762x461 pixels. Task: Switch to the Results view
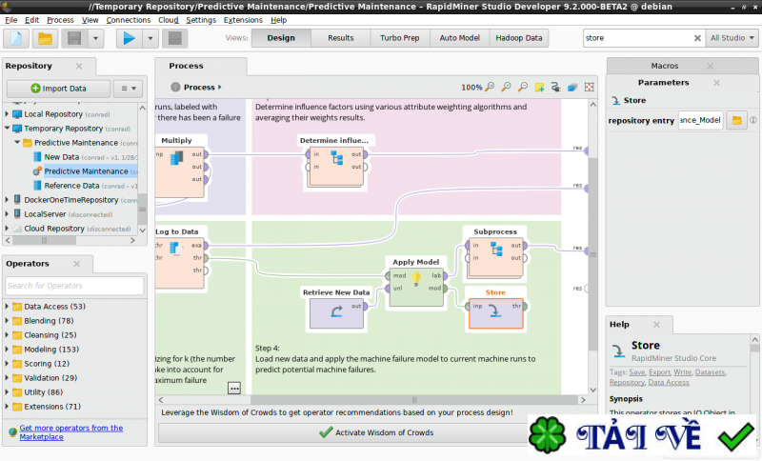coord(341,38)
